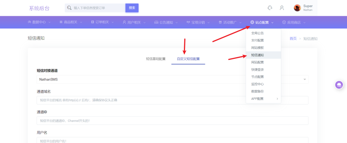Expand the 活动推广 menu chevron
Screen dimensions: 347x143
click(x=241, y=22)
